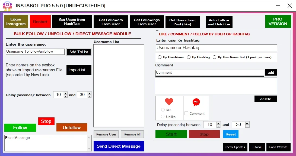The image size is (296, 156).
Task: Click the Go to Website button
Action: click(x=278, y=147)
